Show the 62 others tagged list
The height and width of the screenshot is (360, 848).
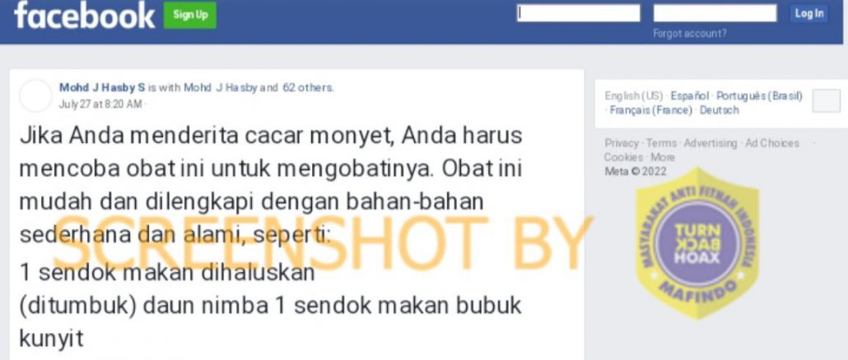[308, 87]
